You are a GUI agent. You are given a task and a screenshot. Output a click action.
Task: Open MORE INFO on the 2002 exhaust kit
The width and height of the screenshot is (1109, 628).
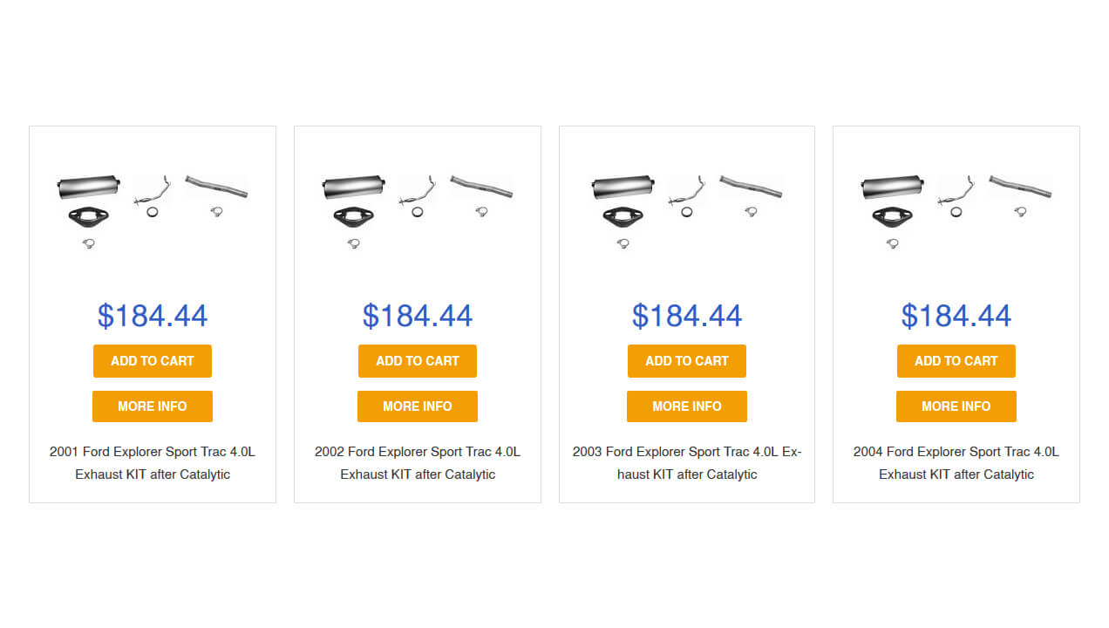tap(417, 406)
